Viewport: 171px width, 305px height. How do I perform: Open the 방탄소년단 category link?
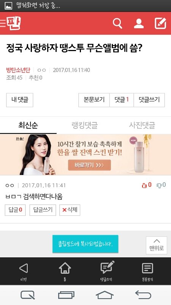click(18, 70)
